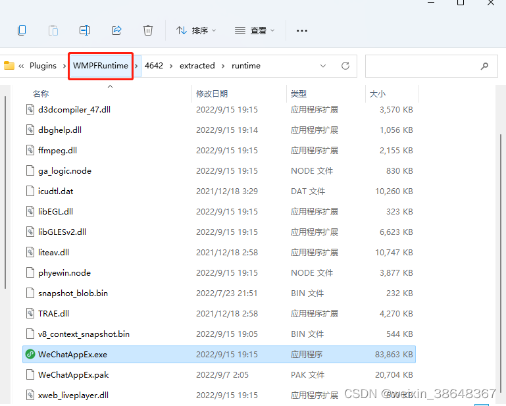Click the search input box

[x=432, y=66]
